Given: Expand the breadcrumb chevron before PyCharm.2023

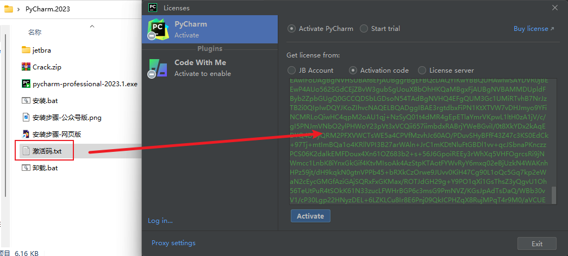Looking at the screenshot, I should (x=18, y=9).
